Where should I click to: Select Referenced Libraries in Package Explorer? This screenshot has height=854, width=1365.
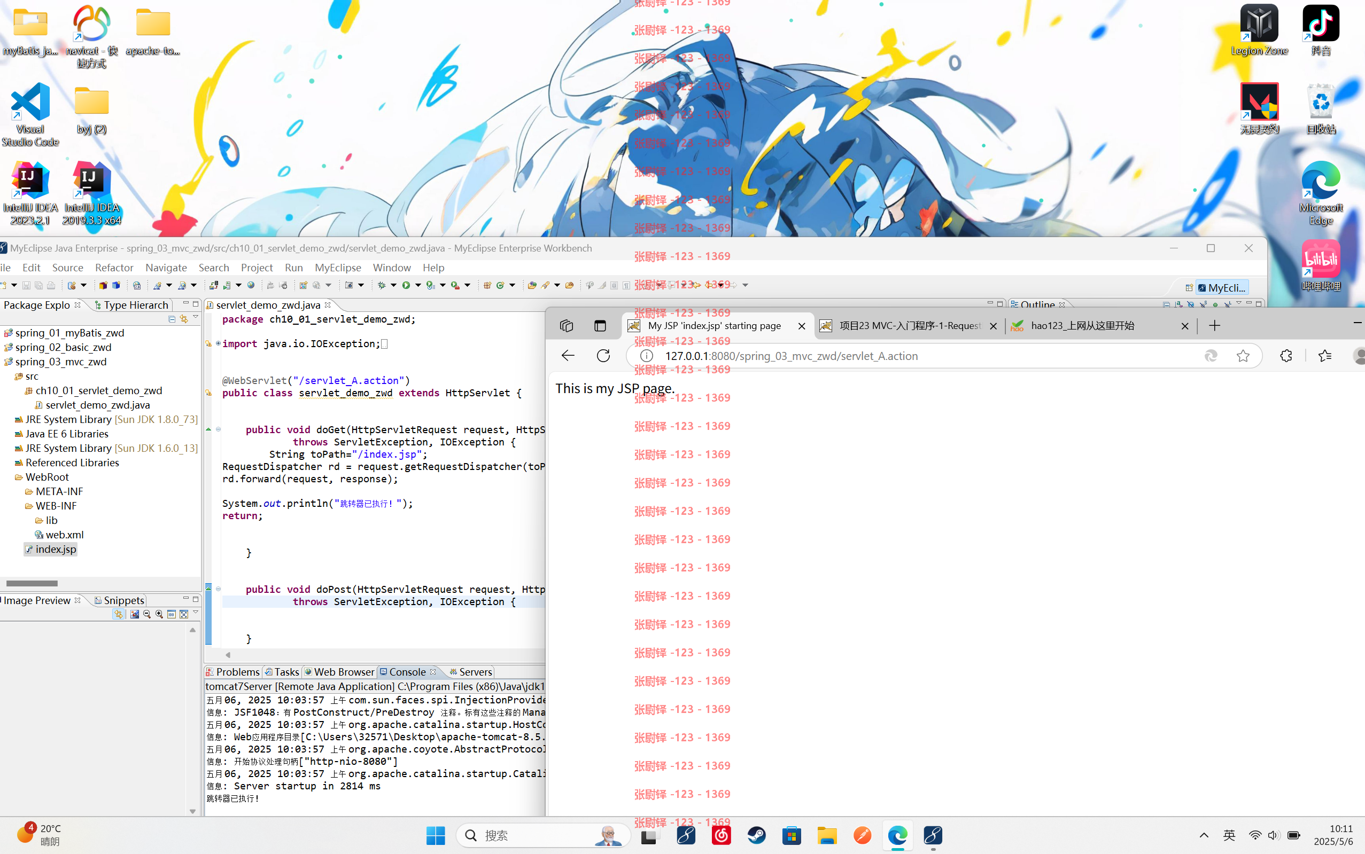[x=67, y=463]
